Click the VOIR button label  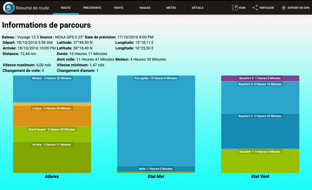tap(242, 8)
